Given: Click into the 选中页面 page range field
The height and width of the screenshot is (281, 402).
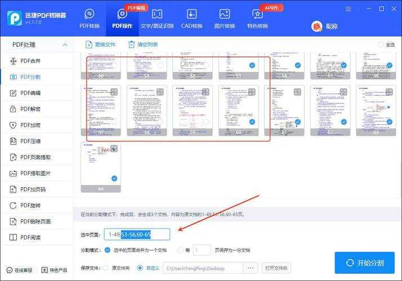Looking at the screenshot, I should 137,234.
